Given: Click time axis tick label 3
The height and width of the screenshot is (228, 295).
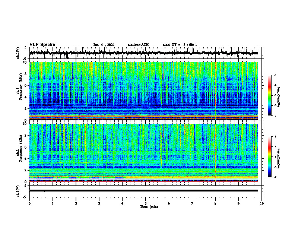Looking at the screenshot, I should pos(99,203).
